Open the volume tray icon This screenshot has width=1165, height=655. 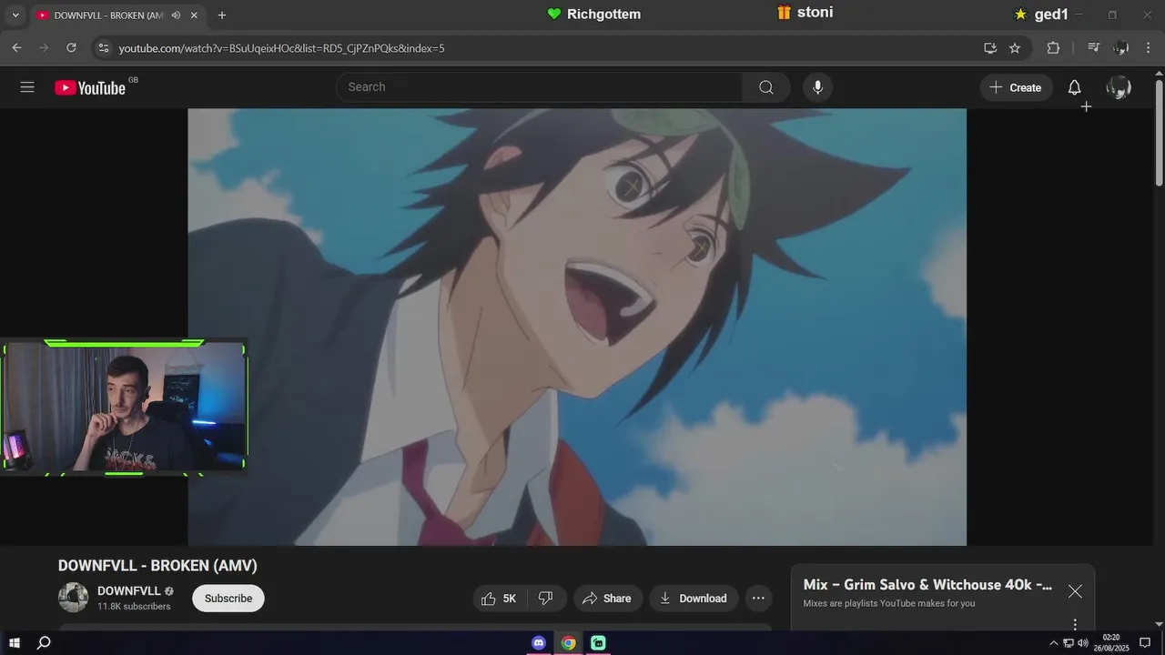tap(1082, 642)
